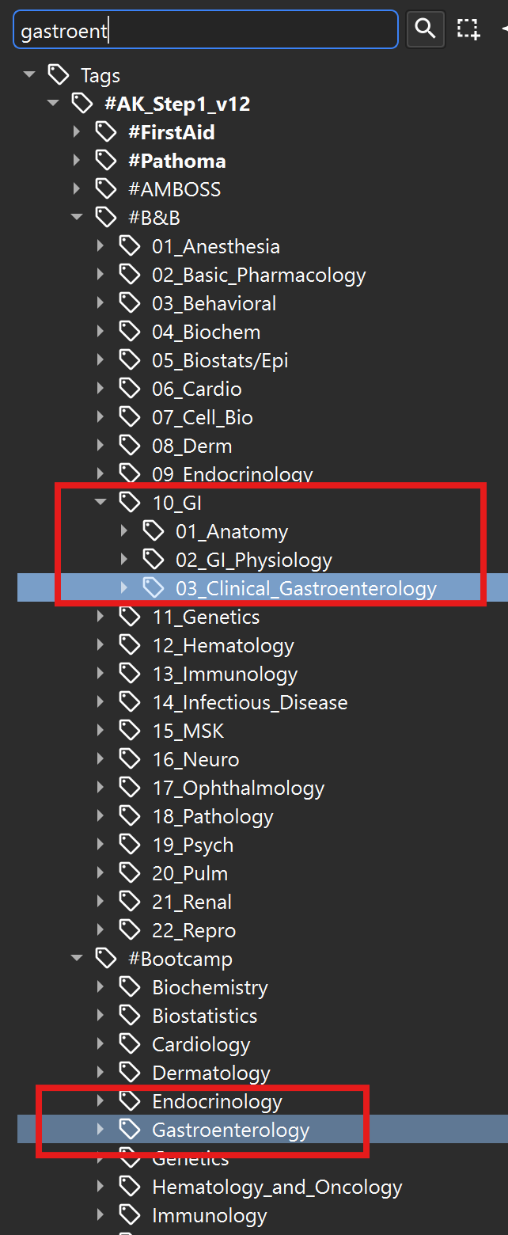Click the search field containing gastroent
Viewport: 508px width, 1235px height.
[206, 30]
